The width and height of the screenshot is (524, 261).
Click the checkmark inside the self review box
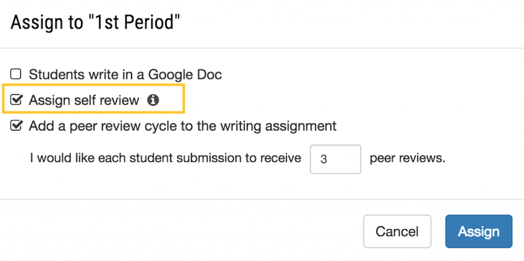pyautogui.click(x=17, y=99)
